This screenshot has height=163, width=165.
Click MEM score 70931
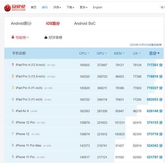click(120, 100)
